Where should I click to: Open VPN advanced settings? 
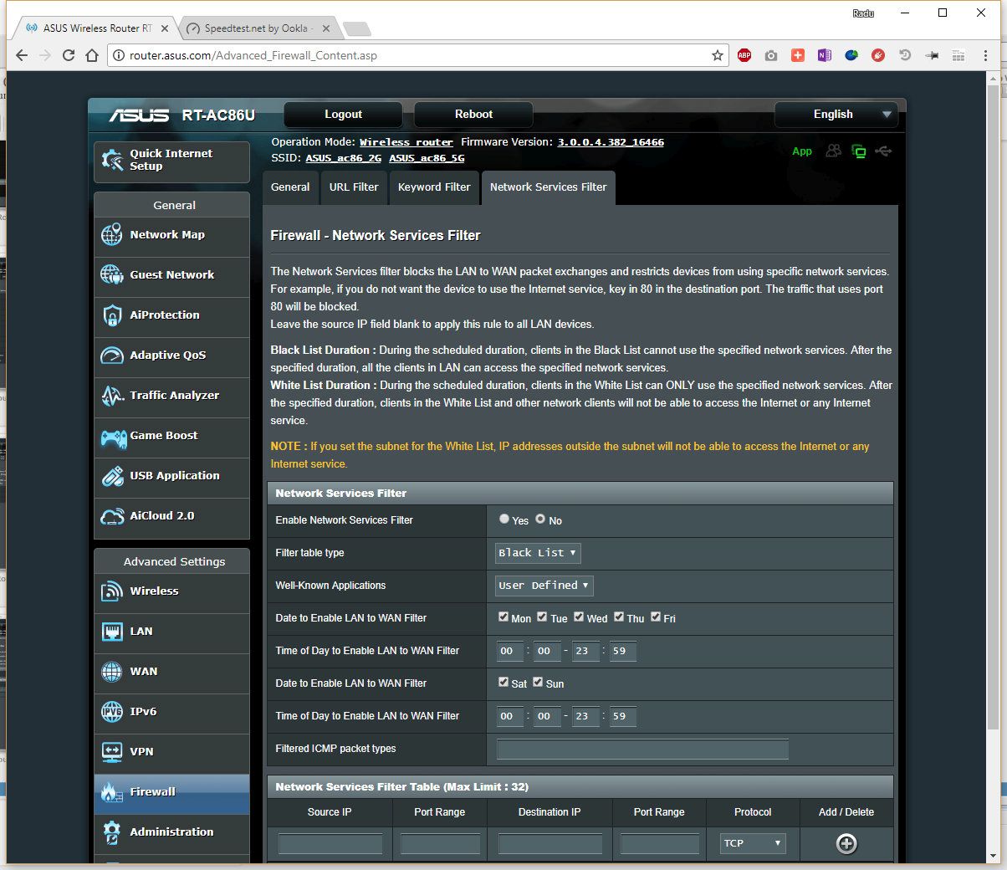click(x=171, y=752)
